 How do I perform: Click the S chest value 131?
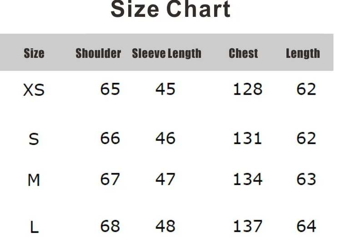247,138
